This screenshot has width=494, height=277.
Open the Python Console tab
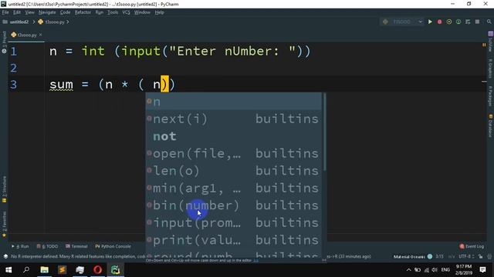pyautogui.click(x=113, y=246)
